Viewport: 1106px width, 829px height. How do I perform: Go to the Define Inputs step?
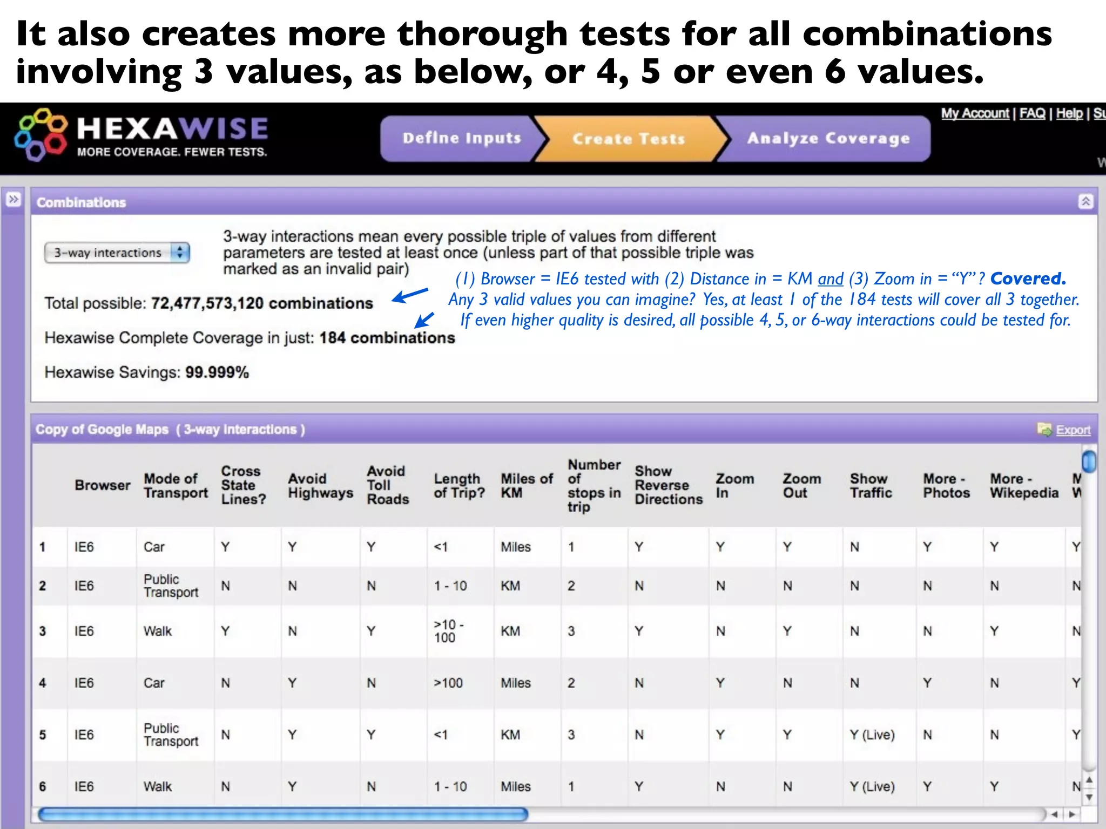[462, 138]
